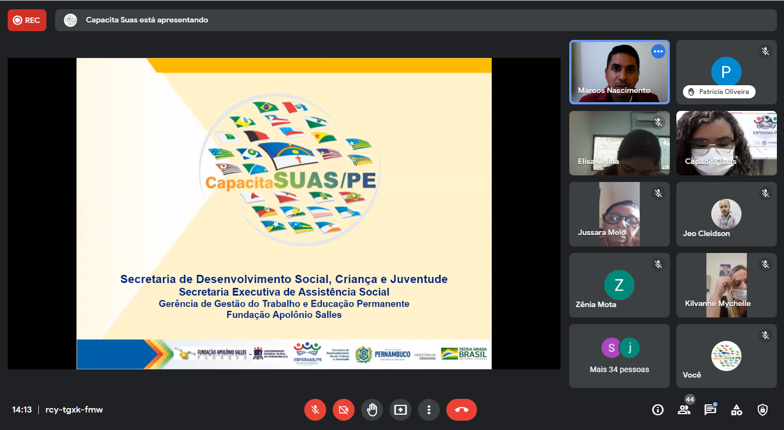Click the shared presentation slide
The image size is (784, 430).
click(x=284, y=213)
